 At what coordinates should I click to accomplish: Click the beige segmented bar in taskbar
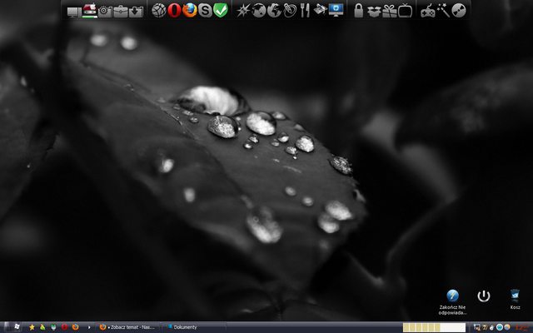pos(433,327)
